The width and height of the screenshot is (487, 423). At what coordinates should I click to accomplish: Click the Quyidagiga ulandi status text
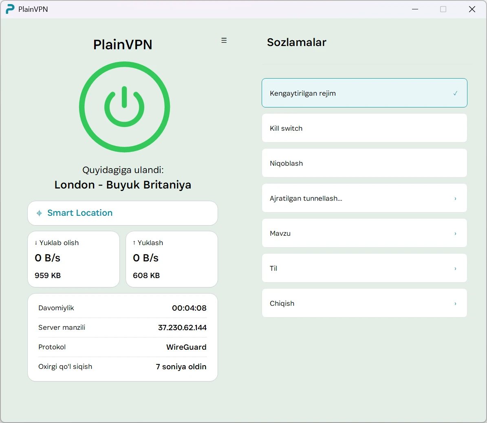pos(123,170)
